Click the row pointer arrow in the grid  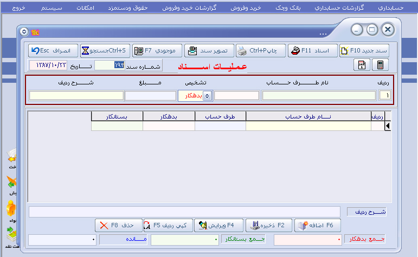pos(388,126)
